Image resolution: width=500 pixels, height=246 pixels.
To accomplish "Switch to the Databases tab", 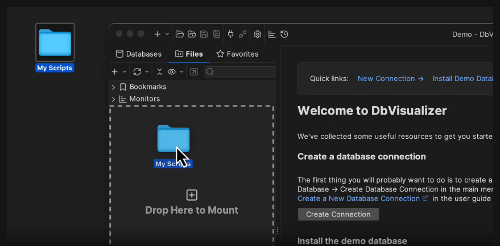I will click(138, 54).
